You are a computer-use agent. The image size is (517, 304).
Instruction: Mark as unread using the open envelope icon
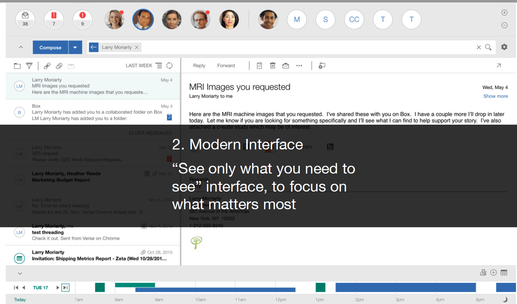[x=286, y=66]
